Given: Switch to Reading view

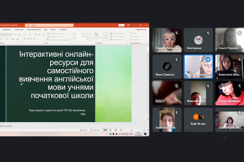Looking at the screenshot, I should point(115,130).
